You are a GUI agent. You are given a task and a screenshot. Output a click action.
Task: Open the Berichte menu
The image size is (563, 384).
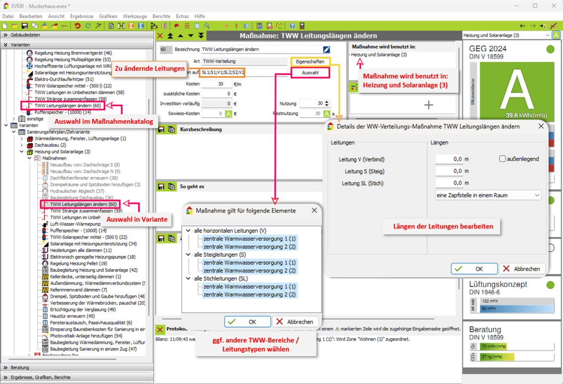[x=161, y=16]
